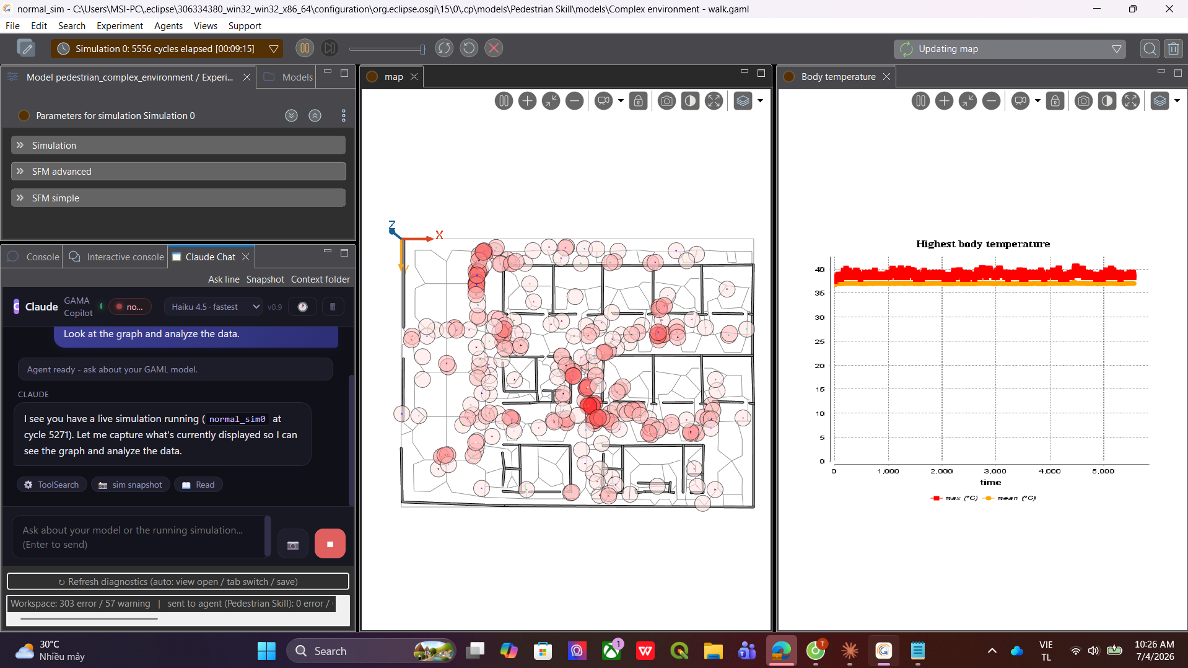Switch to the Console tab
Screen dimensions: 1188x668
pyautogui.click(x=33, y=257)
